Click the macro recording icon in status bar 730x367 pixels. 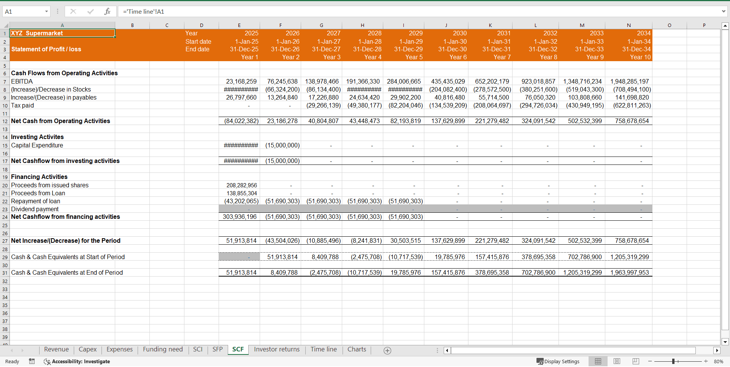(32, 361)
